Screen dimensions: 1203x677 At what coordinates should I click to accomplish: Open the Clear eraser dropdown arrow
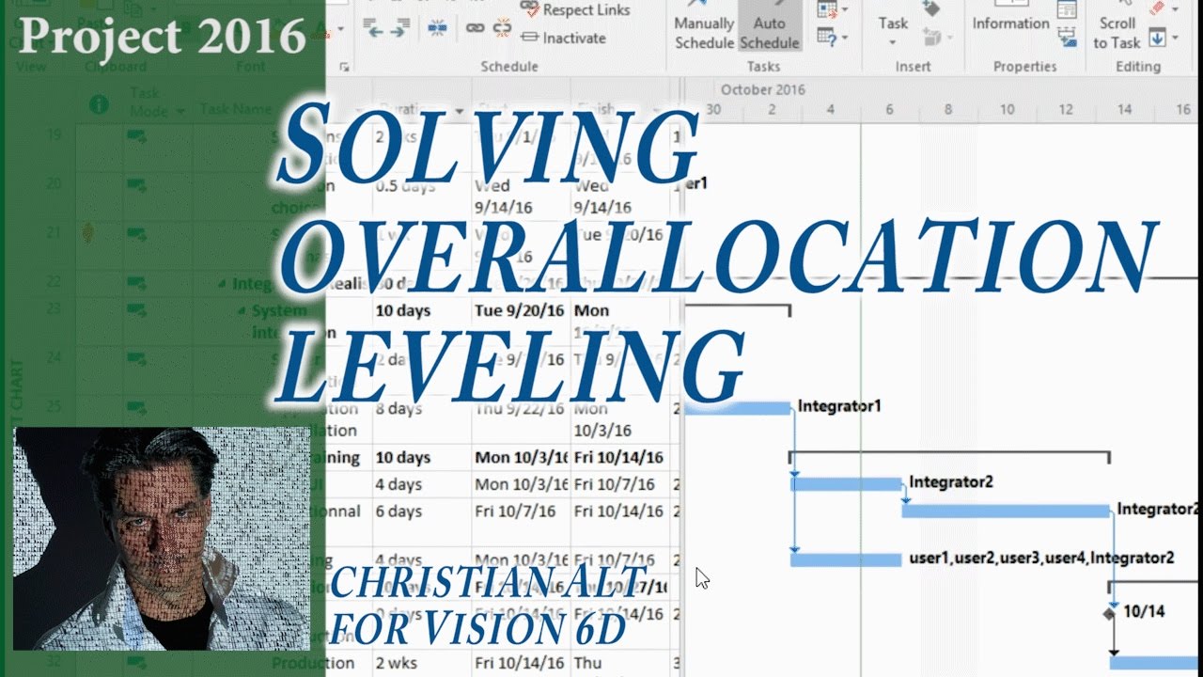[1175, 10]
